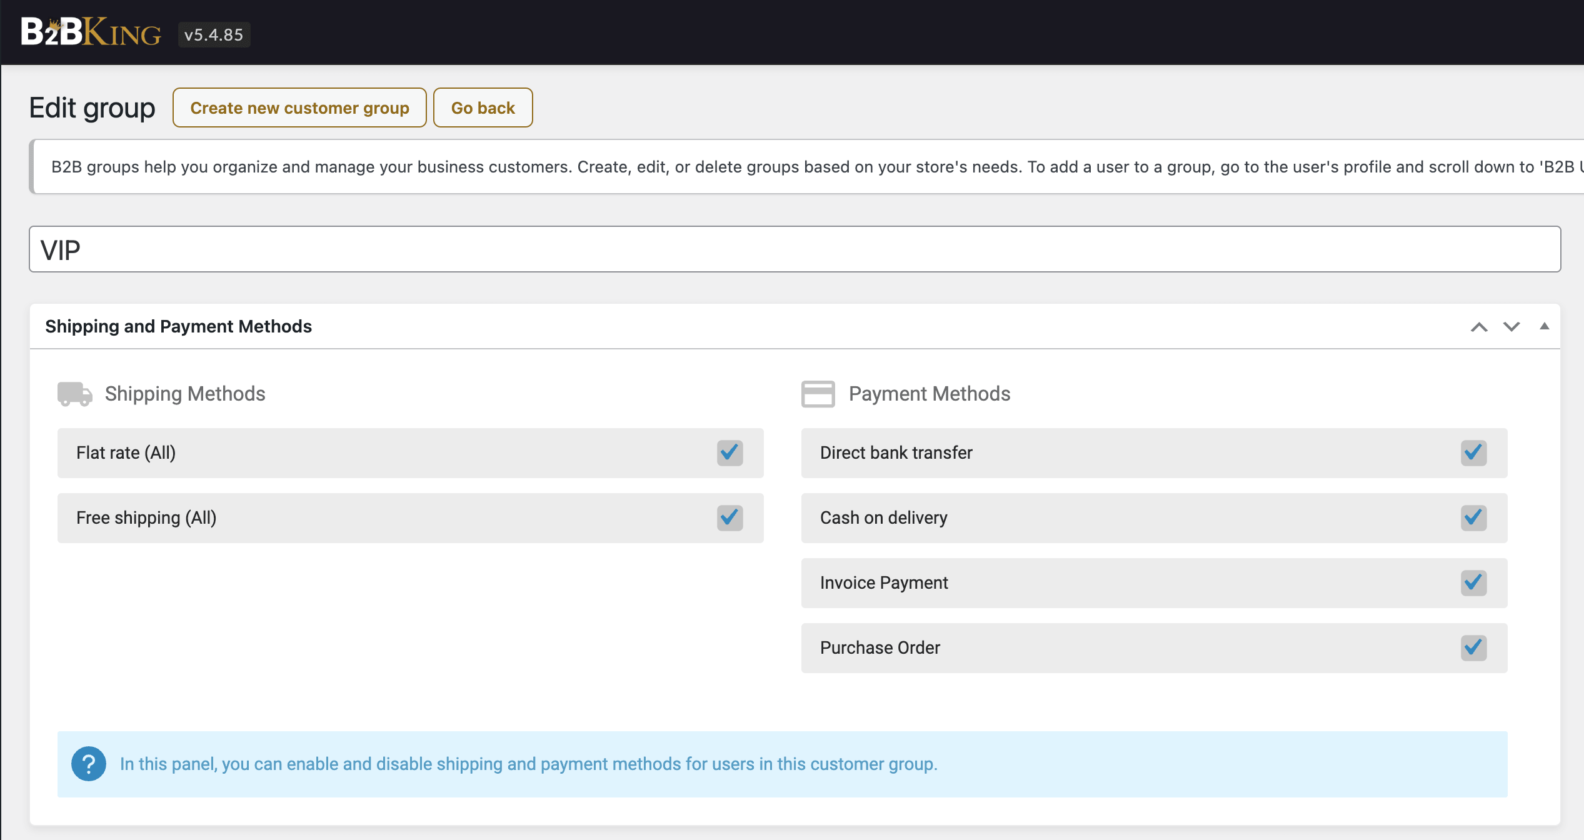1584x840 pixels.
Task: Click the payment credit card icon
Action: click(818, 394)
